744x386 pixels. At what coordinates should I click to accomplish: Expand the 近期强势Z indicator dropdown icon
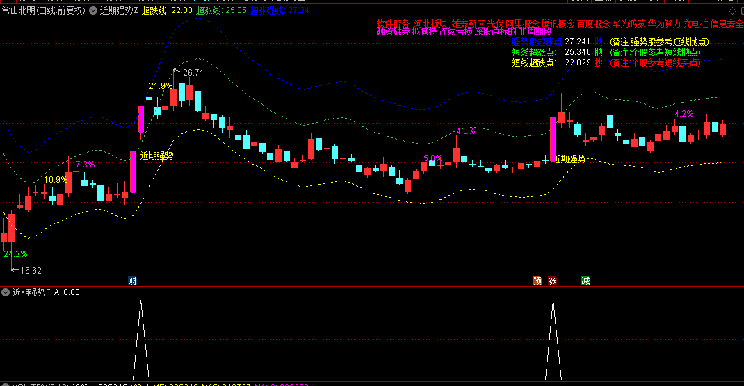[x=93, y=10]
